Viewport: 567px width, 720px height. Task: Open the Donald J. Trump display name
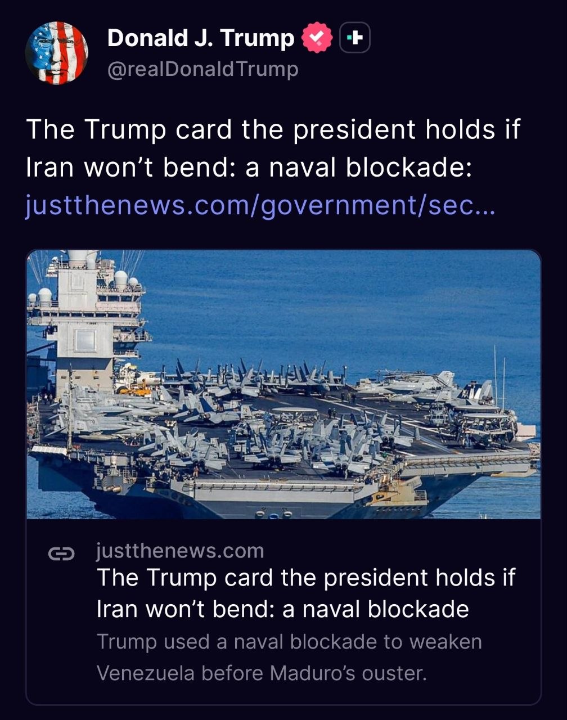(201, 38)
